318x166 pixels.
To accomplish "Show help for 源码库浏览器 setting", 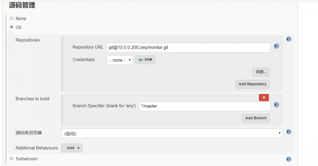I will point(289,132).
